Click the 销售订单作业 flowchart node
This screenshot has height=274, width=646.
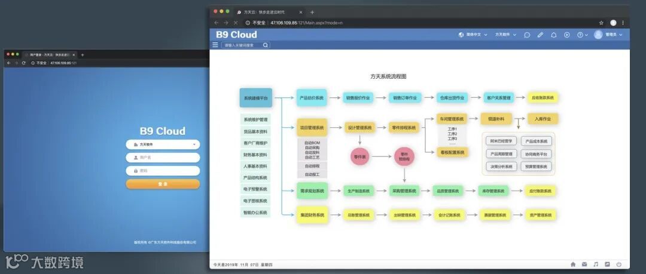[405, 98]
